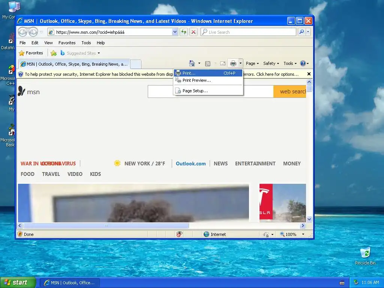Image resolution: width=384 pixels, height=288 pixels.
Task: Open the View menu
Action: point(48,43)
